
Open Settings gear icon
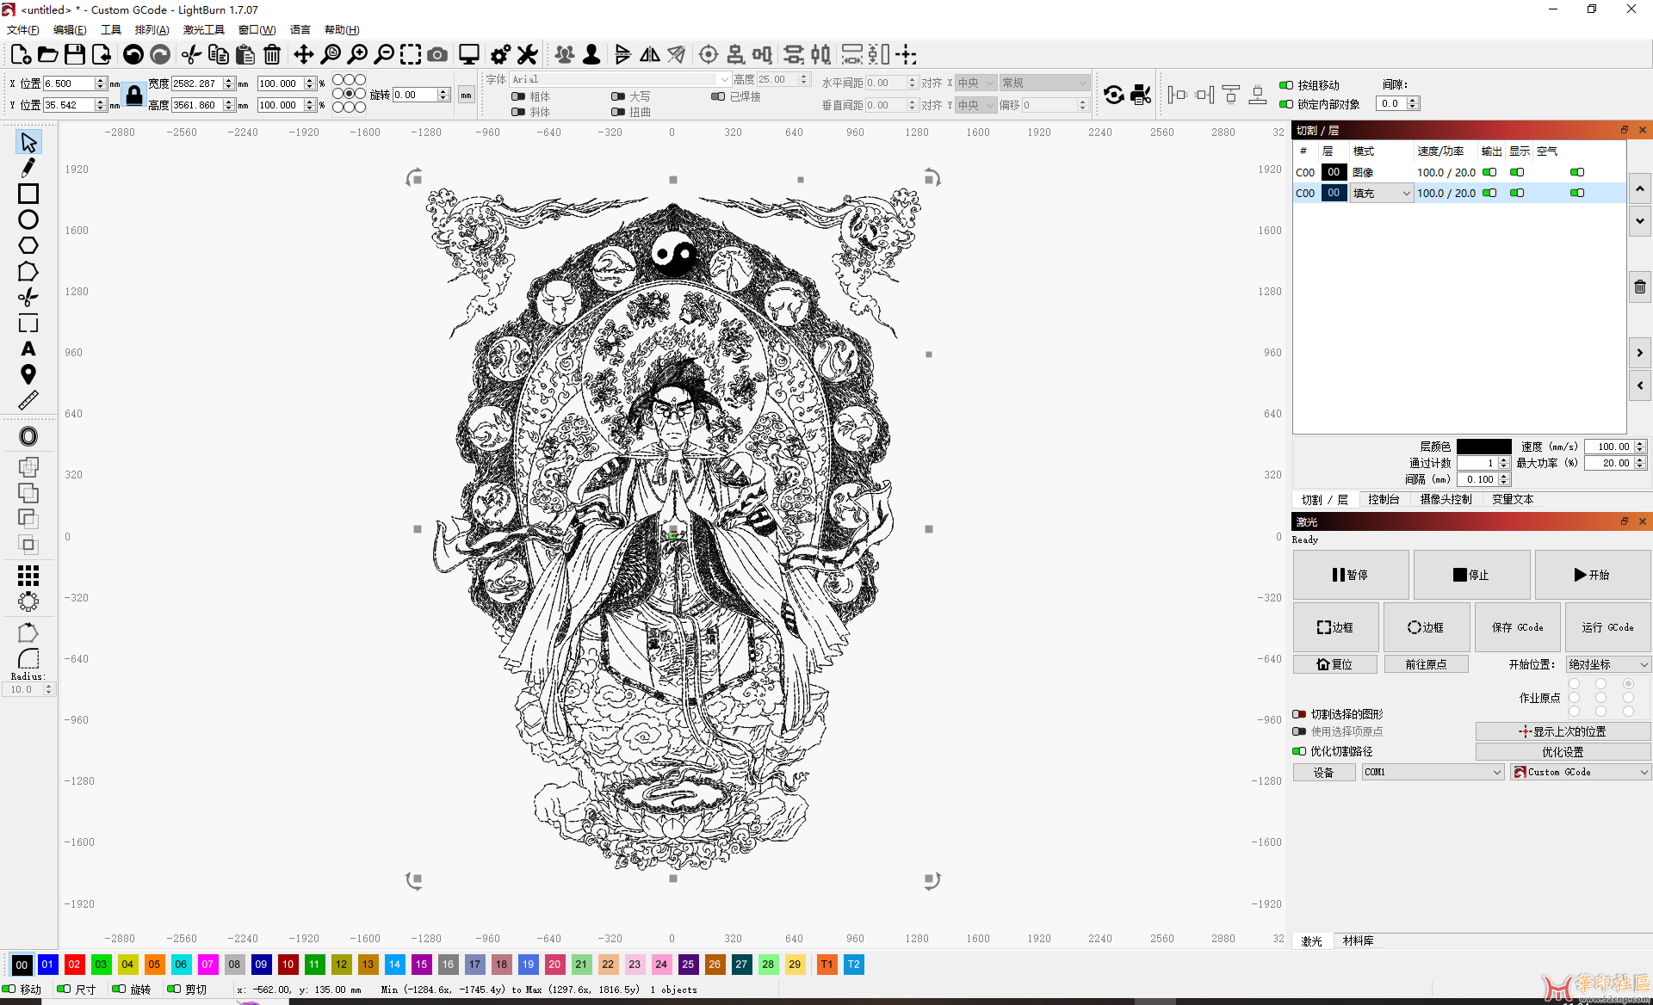click(x=500, y=55)
